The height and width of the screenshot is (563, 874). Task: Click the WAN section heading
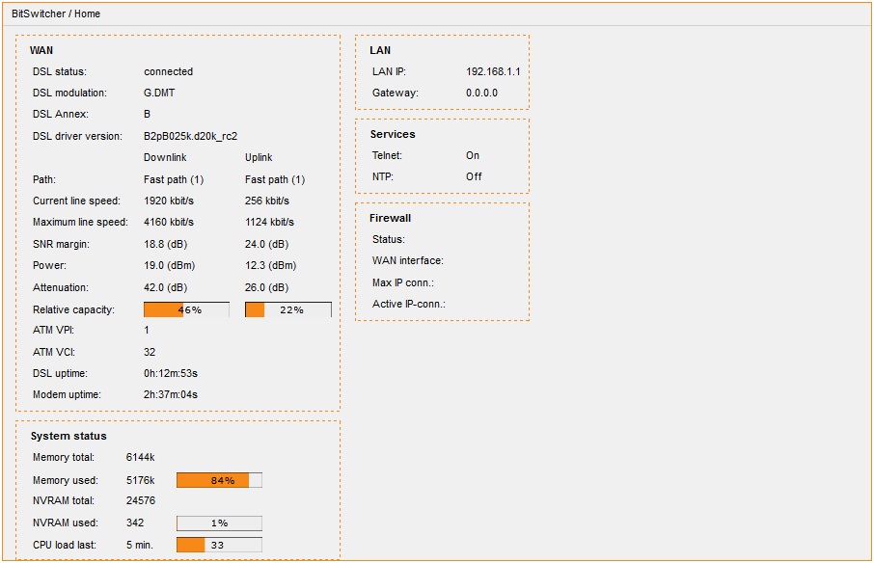point(41,51)
